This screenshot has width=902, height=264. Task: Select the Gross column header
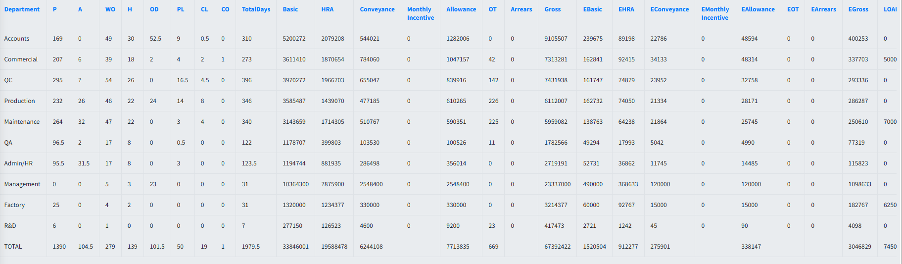point(552,9)
